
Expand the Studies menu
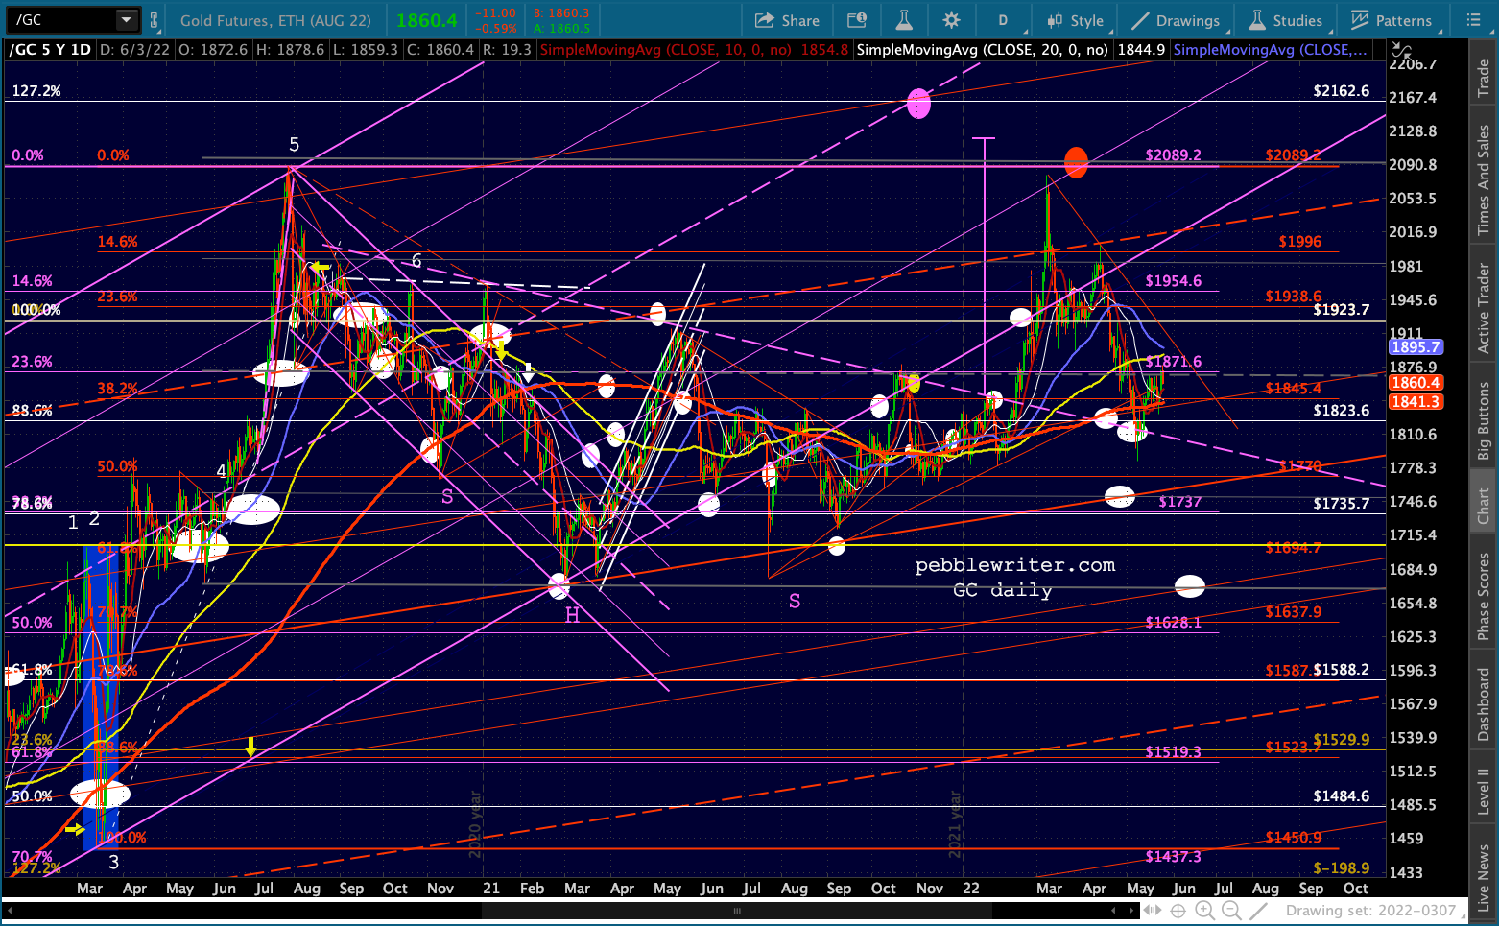(x=1286, y=20)
